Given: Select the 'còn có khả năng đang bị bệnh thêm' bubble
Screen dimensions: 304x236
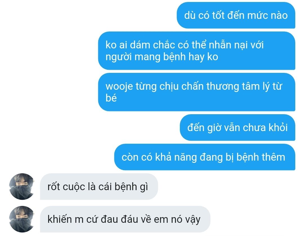Looking at the screenshot, I should coord(205,157).
